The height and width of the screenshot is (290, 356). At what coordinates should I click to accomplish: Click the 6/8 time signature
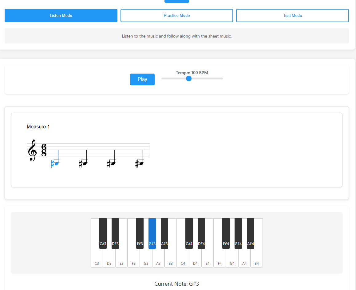(x=44, y=150)
